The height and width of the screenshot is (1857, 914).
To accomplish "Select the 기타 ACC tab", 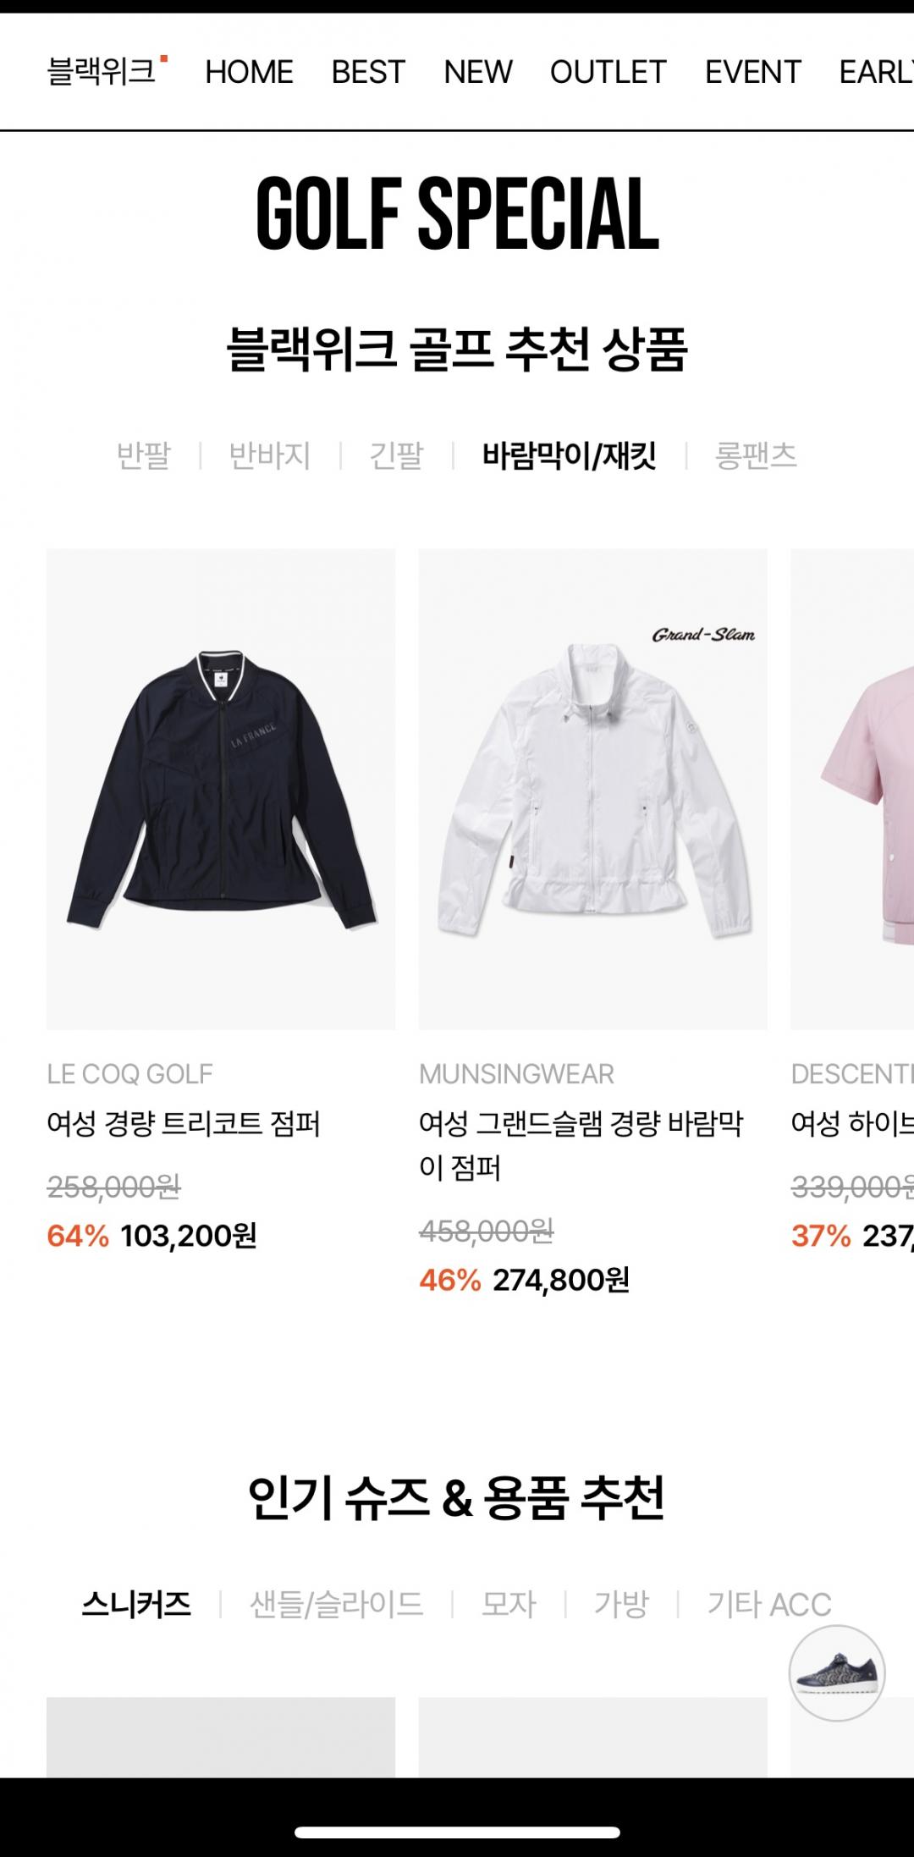I will point(769,1604).
